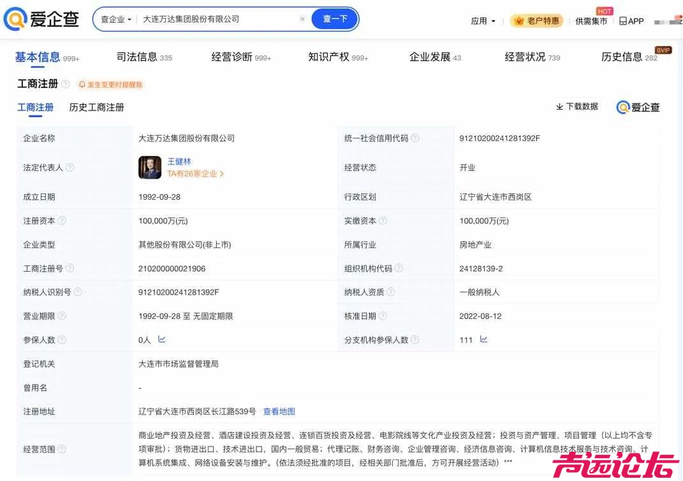This screenshot has width=683, height=481.
Task: Select 24128139-2 organization code
Action: point(481,269)
